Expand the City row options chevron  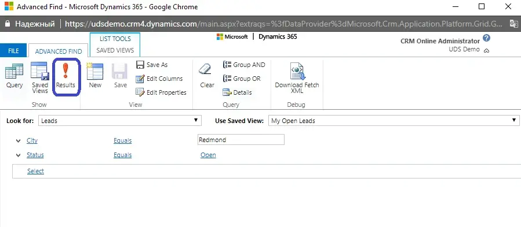pos(18,140)
